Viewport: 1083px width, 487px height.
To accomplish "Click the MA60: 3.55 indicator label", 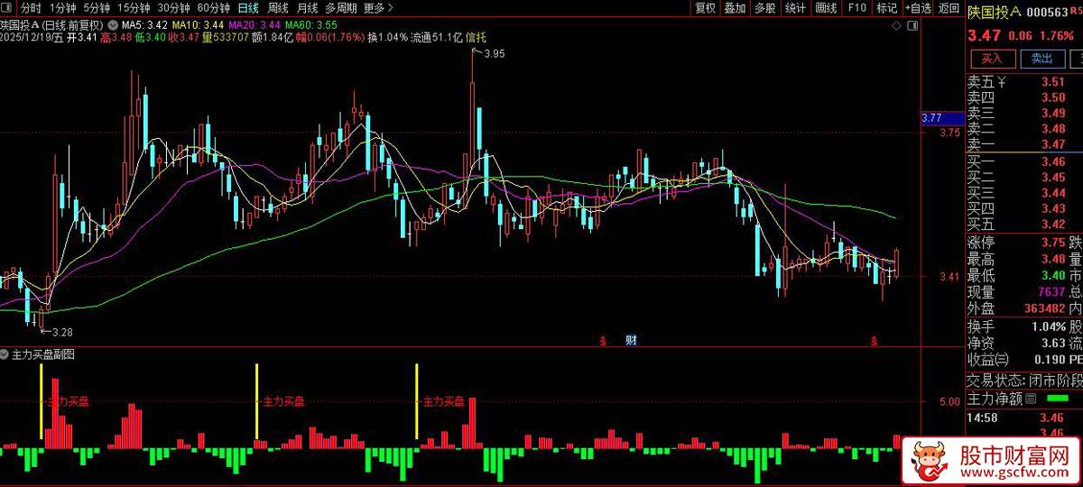I will pos(311,24).
